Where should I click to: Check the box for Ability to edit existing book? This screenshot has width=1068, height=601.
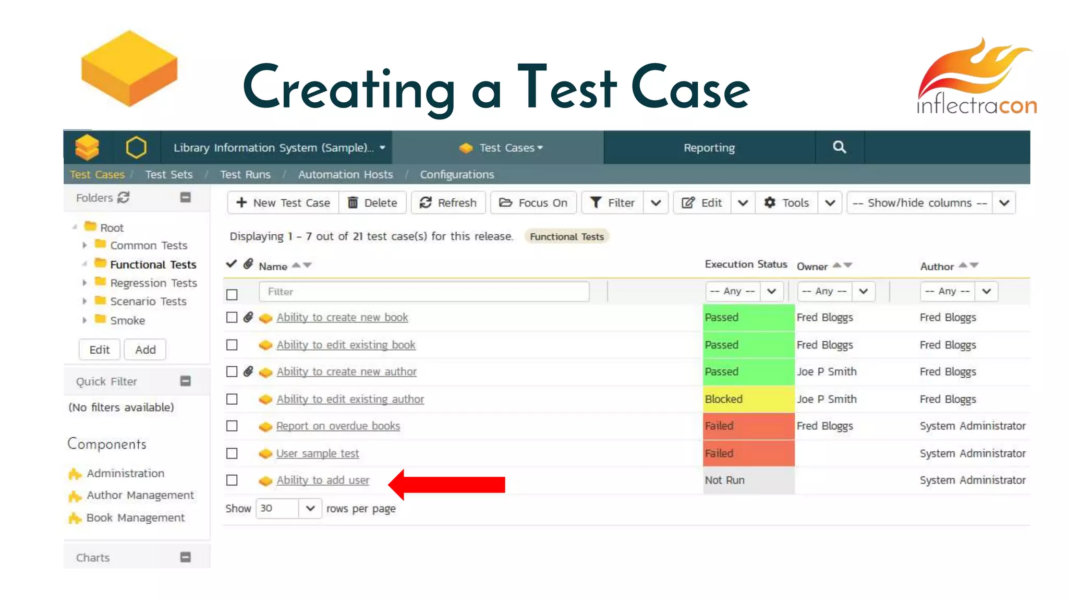click(x=232, y=345)
